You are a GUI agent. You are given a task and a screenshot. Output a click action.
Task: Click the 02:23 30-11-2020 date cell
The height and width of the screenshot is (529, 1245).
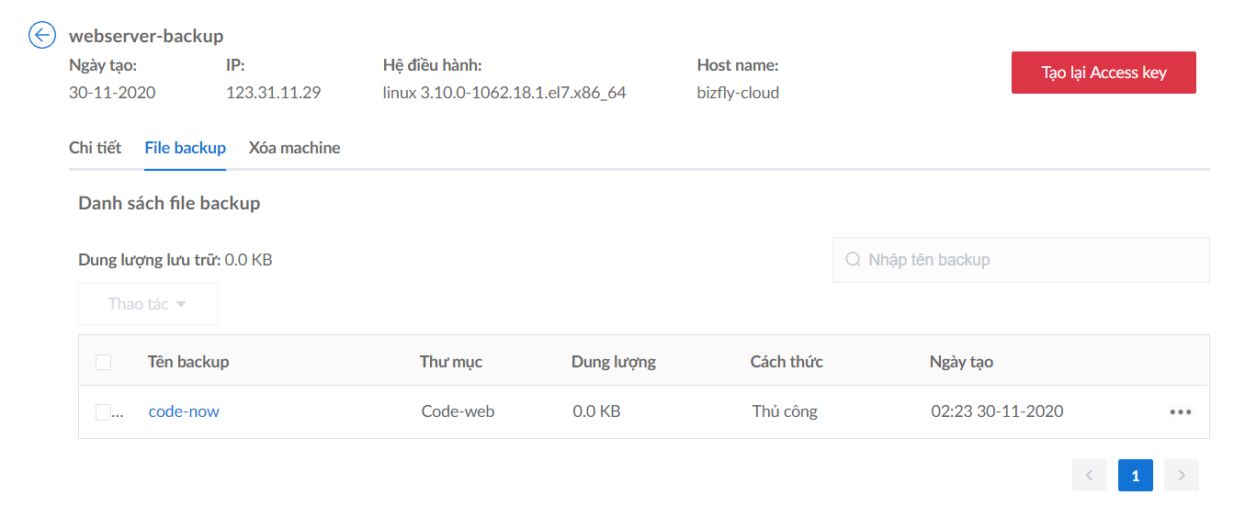tap(997, 411)
